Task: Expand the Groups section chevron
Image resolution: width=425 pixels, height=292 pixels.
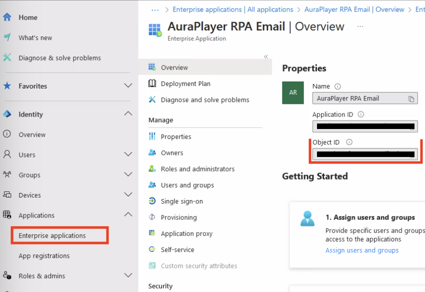Action: [x=128, y=174]
